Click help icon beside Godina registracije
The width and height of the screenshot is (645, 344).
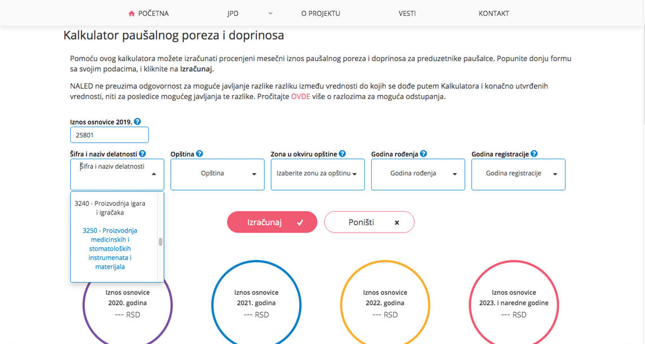click(x=534, y=153)
